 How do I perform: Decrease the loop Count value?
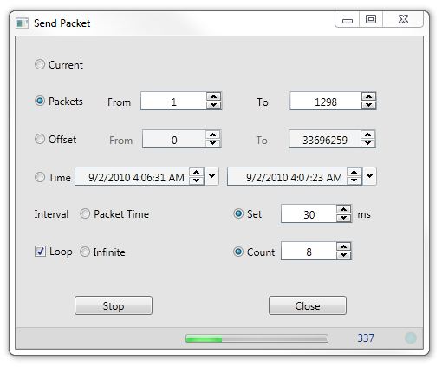344,255
